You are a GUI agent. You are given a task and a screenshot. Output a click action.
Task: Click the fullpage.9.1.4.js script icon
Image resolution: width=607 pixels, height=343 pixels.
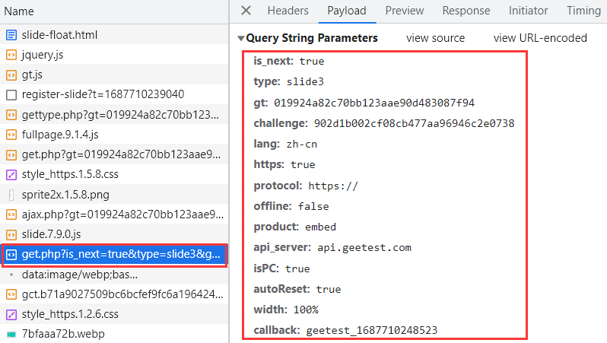coord(11,135)
